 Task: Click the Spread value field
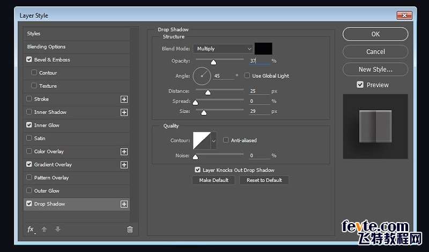point(260,101)
